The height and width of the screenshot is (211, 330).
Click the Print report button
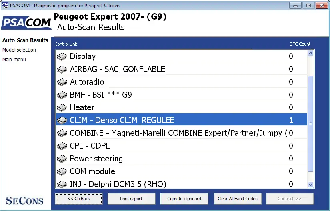131,199
